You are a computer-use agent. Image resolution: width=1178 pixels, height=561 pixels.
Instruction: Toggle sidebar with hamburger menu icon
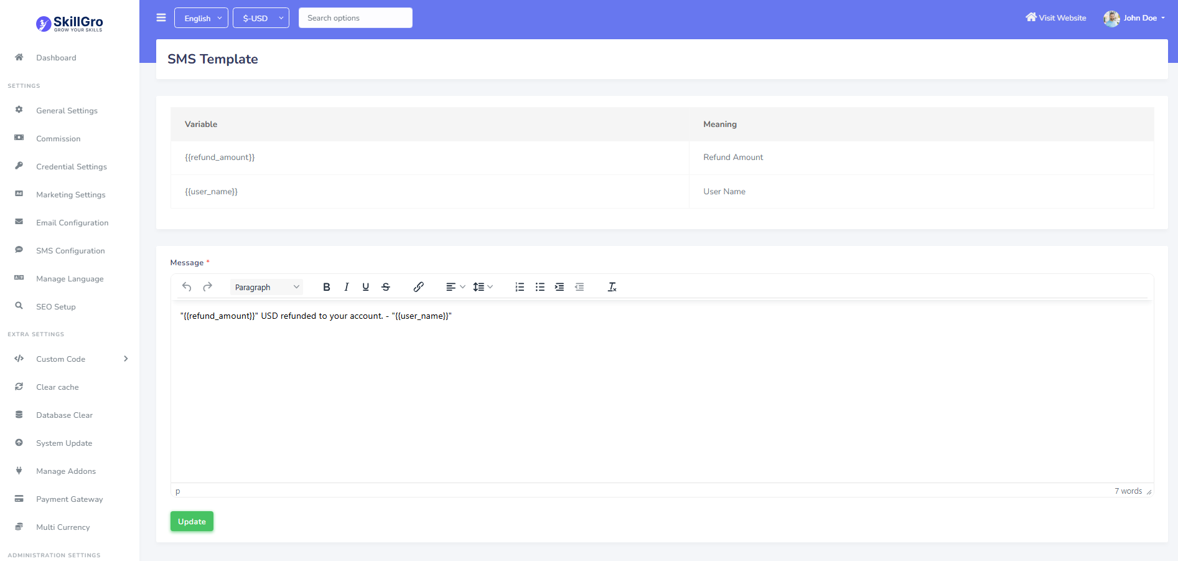[x=161, y=18]
